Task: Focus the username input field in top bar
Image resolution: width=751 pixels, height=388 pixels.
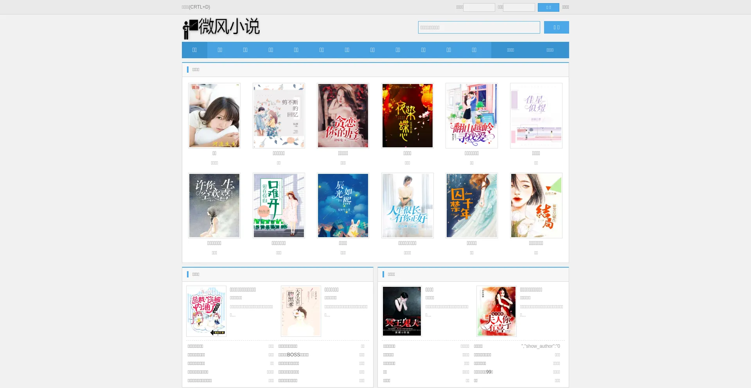Action: 479,7
